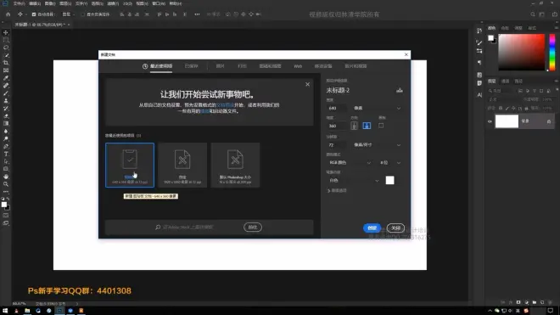The width and height of the screenshot is (560, 315).
Task: Select the Hand tool
Action: pyautogui.click(x=6, y=177)
